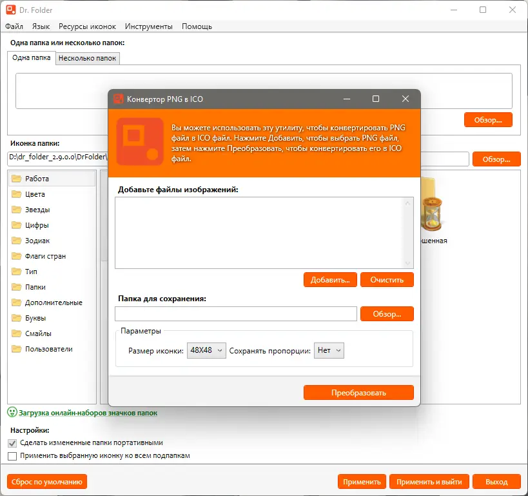Screen dimensions: 528x496
Task: Click the green smiley icon near online sets link
Action: [12, 412]
